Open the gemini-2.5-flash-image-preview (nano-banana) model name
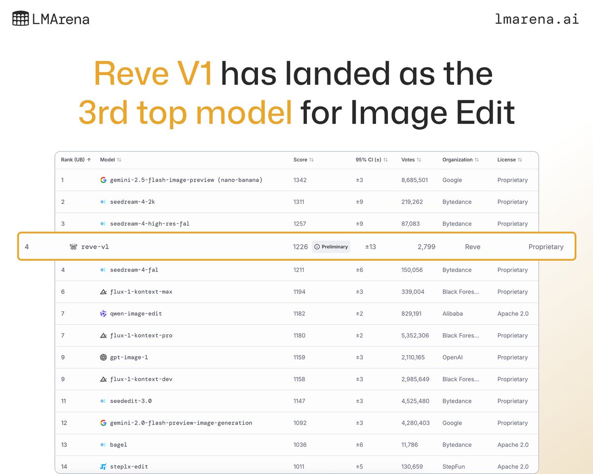 [186, 180]
